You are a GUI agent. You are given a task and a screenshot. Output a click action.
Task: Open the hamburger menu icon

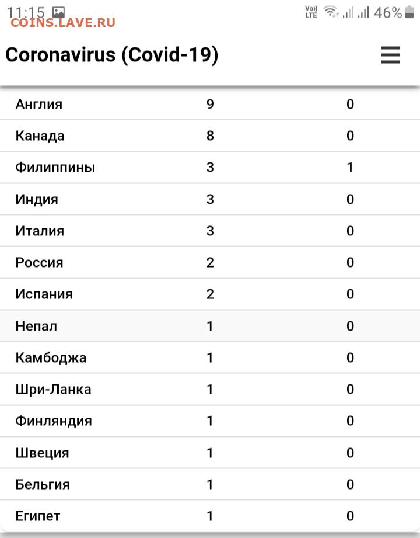(x=390, y=55)
